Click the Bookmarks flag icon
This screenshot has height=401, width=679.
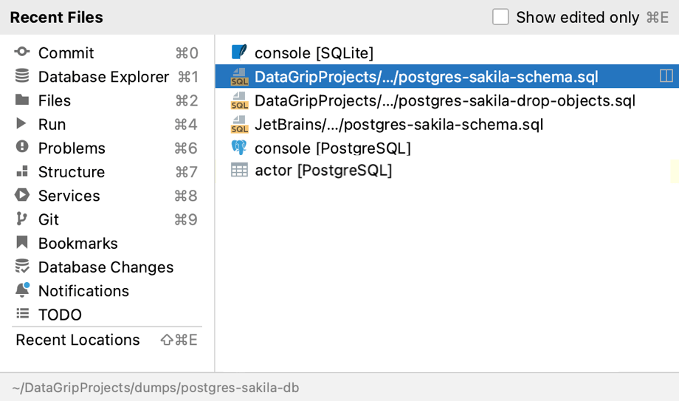coord(21,242)
